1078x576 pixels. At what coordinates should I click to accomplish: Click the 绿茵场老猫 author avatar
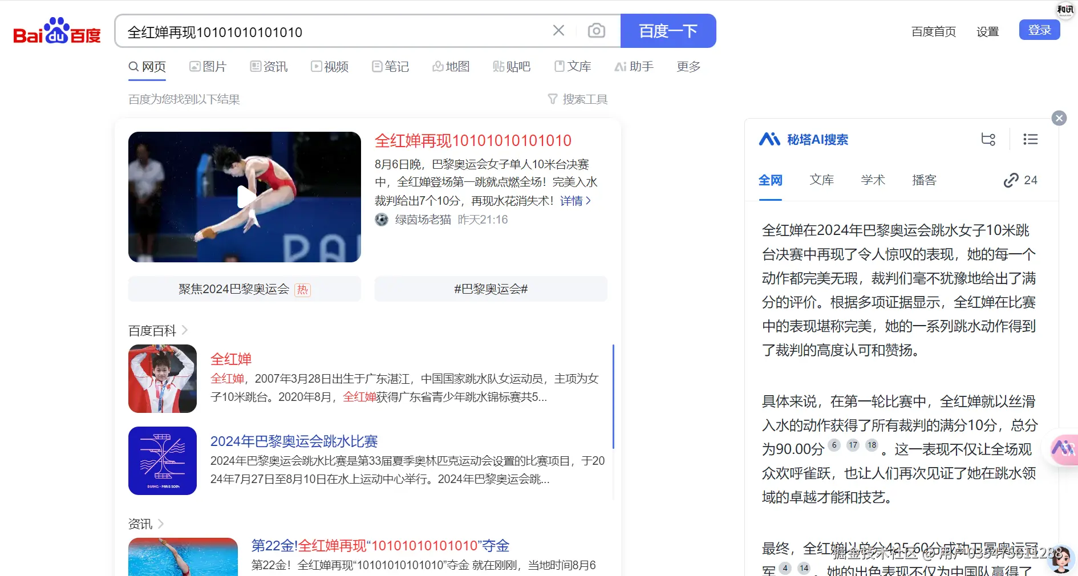382,220
